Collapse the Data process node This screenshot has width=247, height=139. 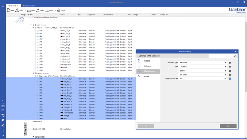[34, 76]
